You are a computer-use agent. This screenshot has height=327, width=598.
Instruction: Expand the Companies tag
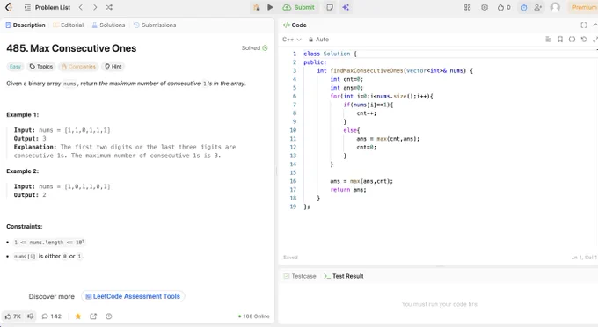pyautogui.click(x=78, y=67)
